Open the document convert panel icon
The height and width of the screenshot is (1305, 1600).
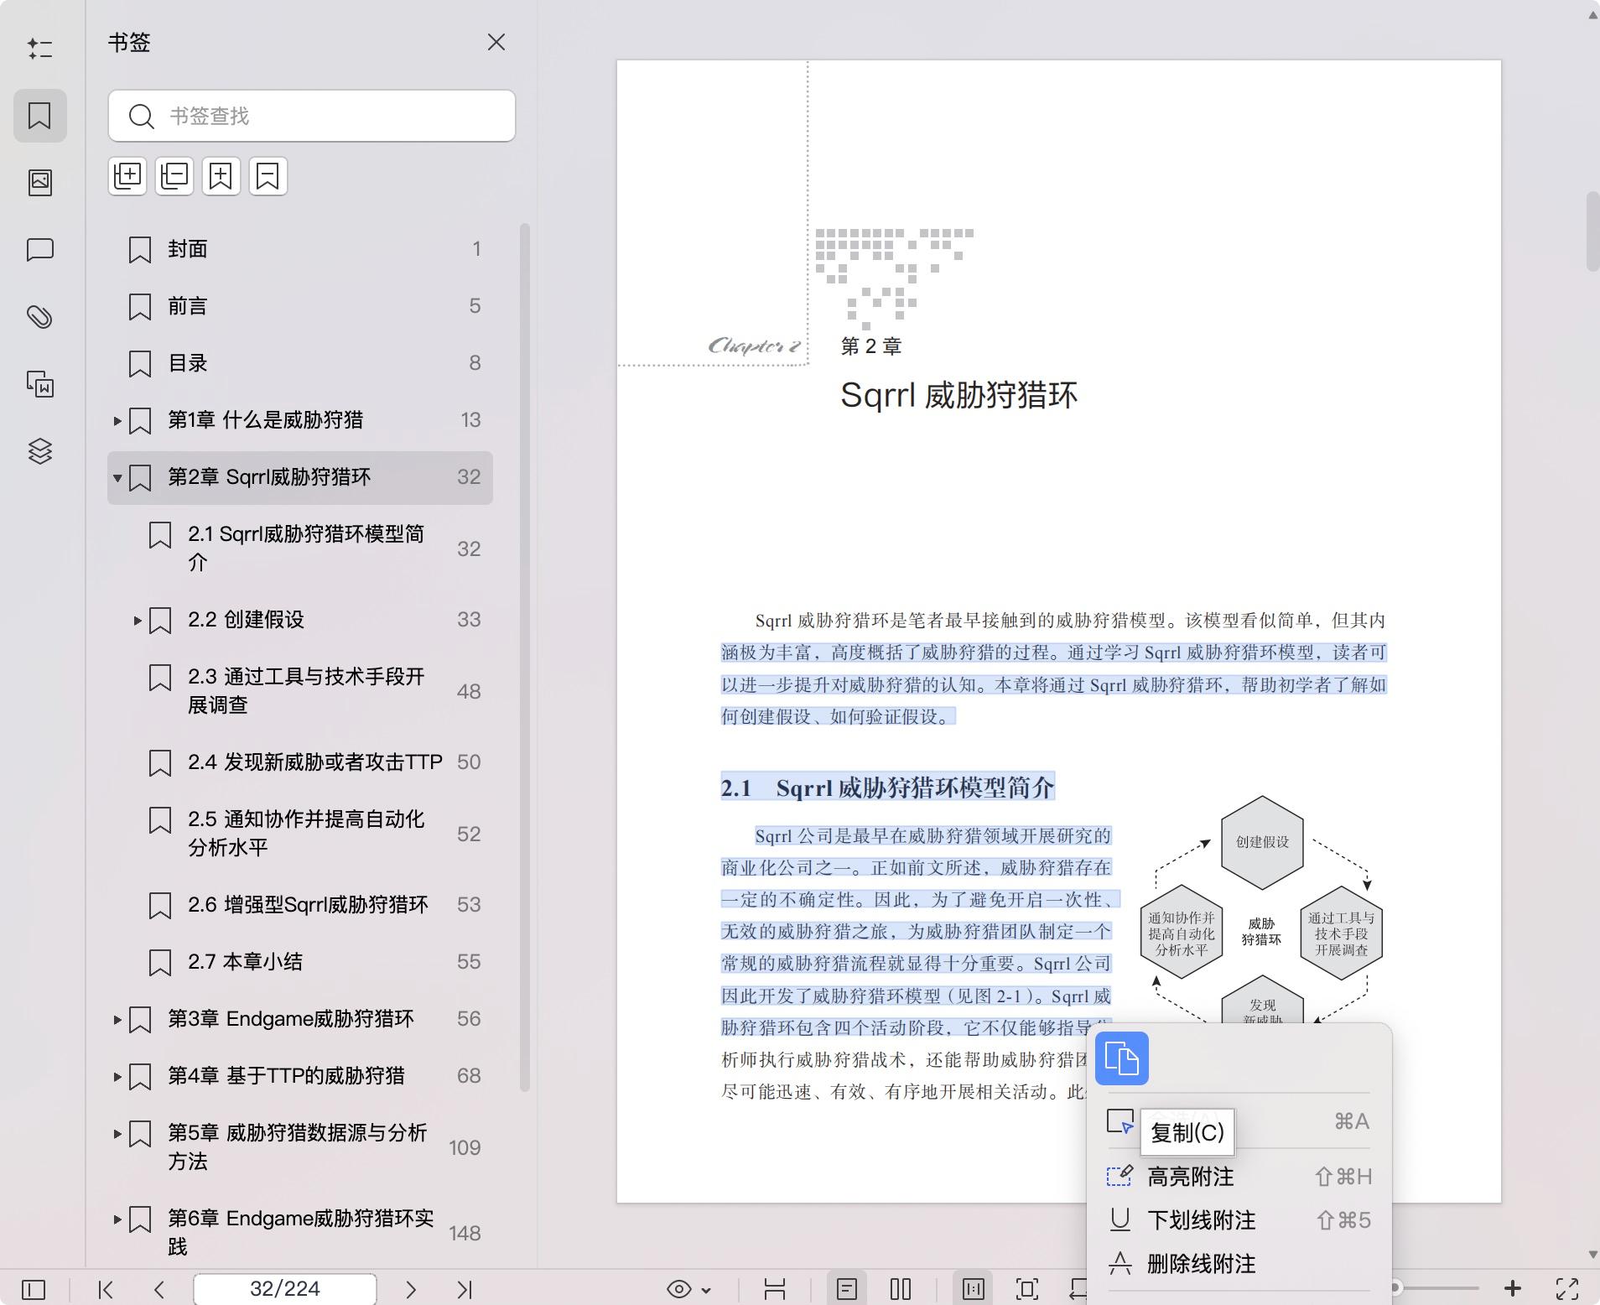39,384
